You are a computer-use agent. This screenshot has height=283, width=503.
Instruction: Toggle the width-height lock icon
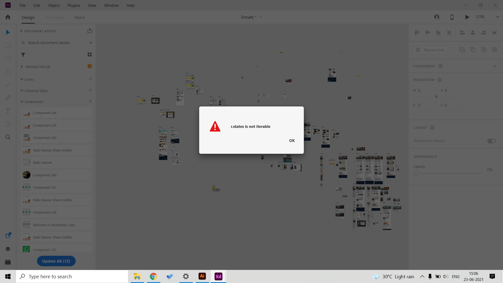click(x=436, y=96)
